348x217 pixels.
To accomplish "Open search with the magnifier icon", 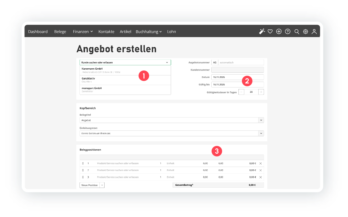I will tap(297, 32).
